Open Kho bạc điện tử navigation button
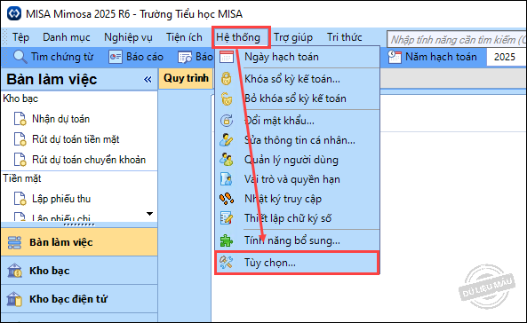This screenshot has height=323, width=527. tap(79, 299)
